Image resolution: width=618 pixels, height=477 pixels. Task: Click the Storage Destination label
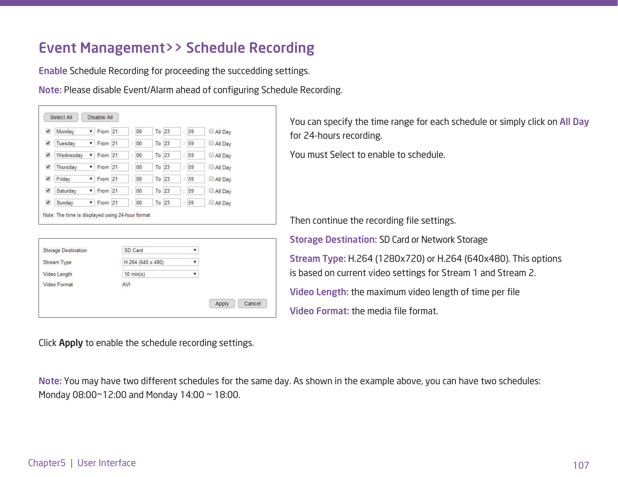pos(65,250)
